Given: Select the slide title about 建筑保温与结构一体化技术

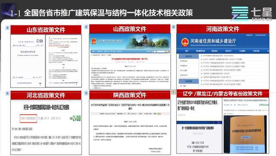Looking at the screenshot, I should 108,13.
